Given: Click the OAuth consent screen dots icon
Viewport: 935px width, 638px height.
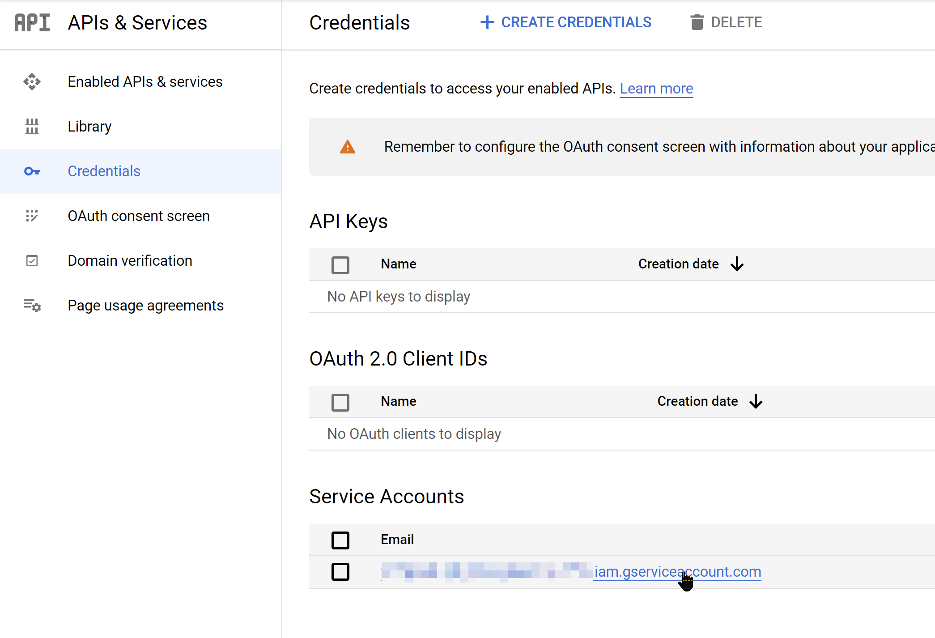Looking at the screenshot, I should pos(32,216).
